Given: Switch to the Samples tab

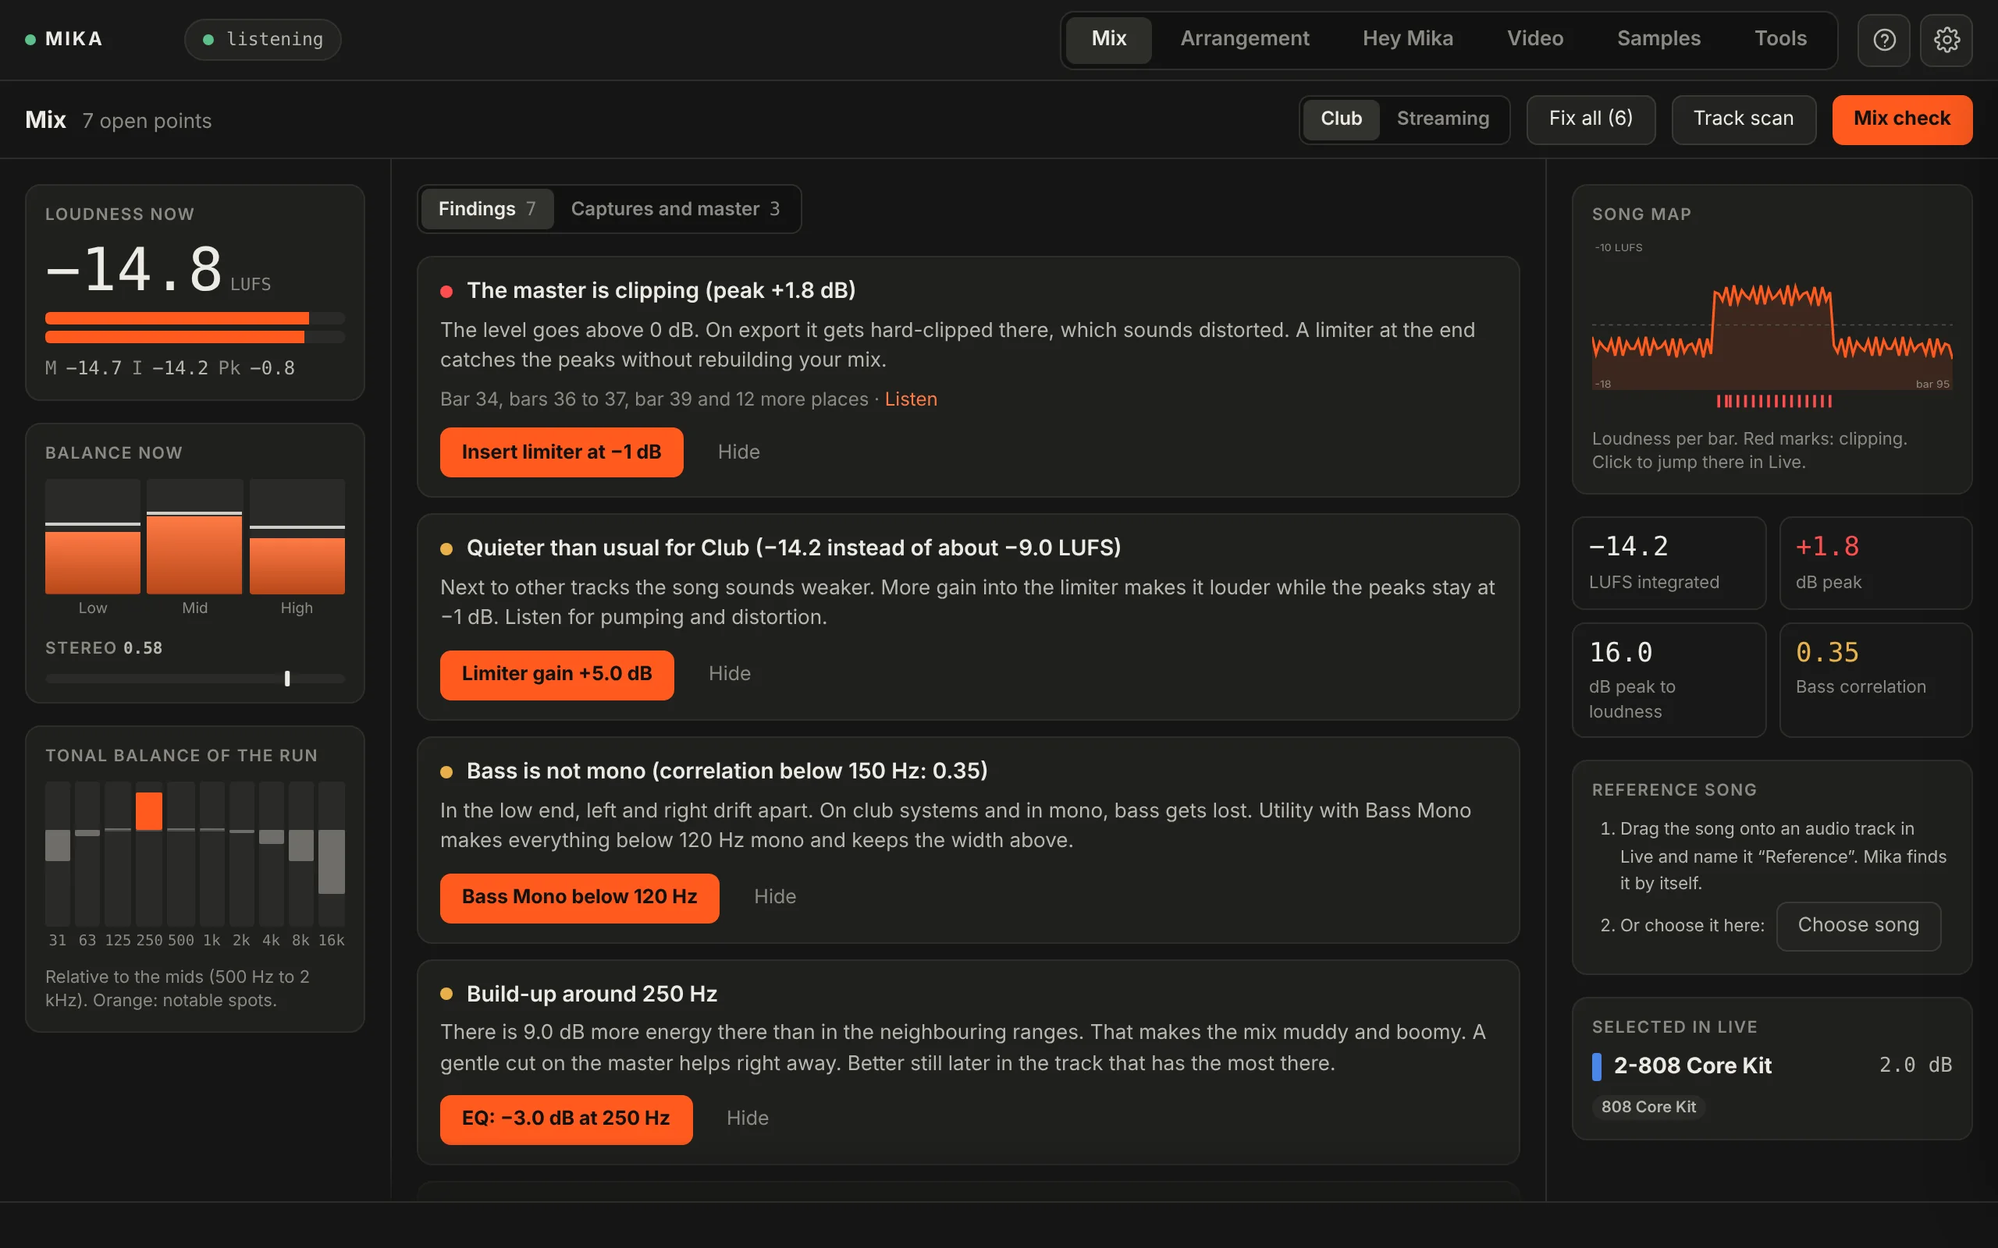Looking at the screenshot, I should [1658, 39].
